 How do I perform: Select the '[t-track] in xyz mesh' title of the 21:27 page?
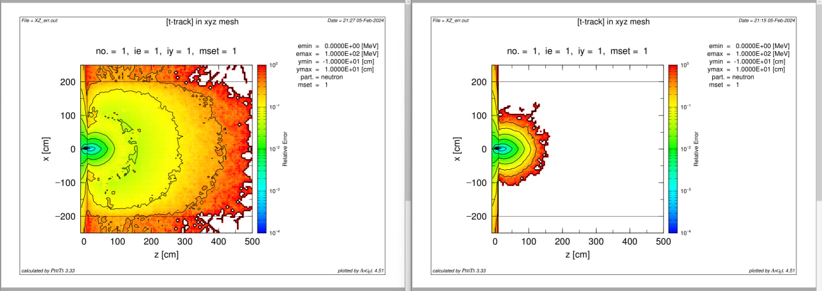pyautogui.click(x=202, y=21)
